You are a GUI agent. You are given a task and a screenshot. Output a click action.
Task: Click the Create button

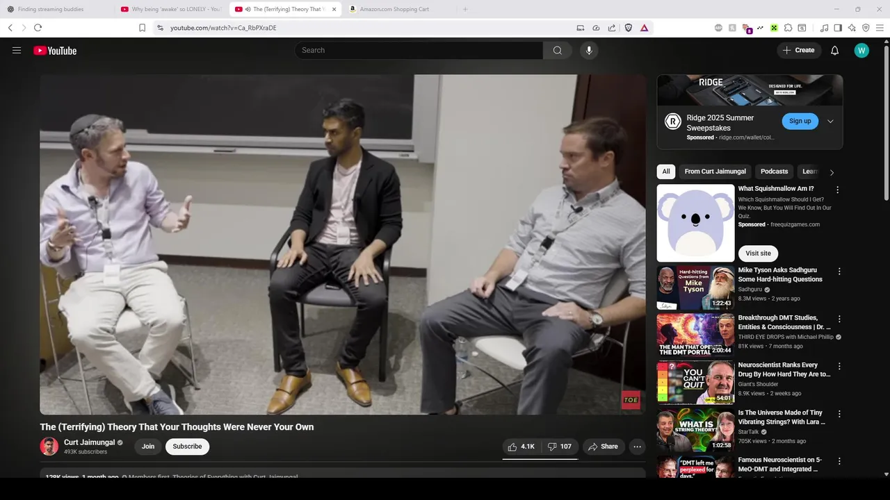tap(798, 50)
